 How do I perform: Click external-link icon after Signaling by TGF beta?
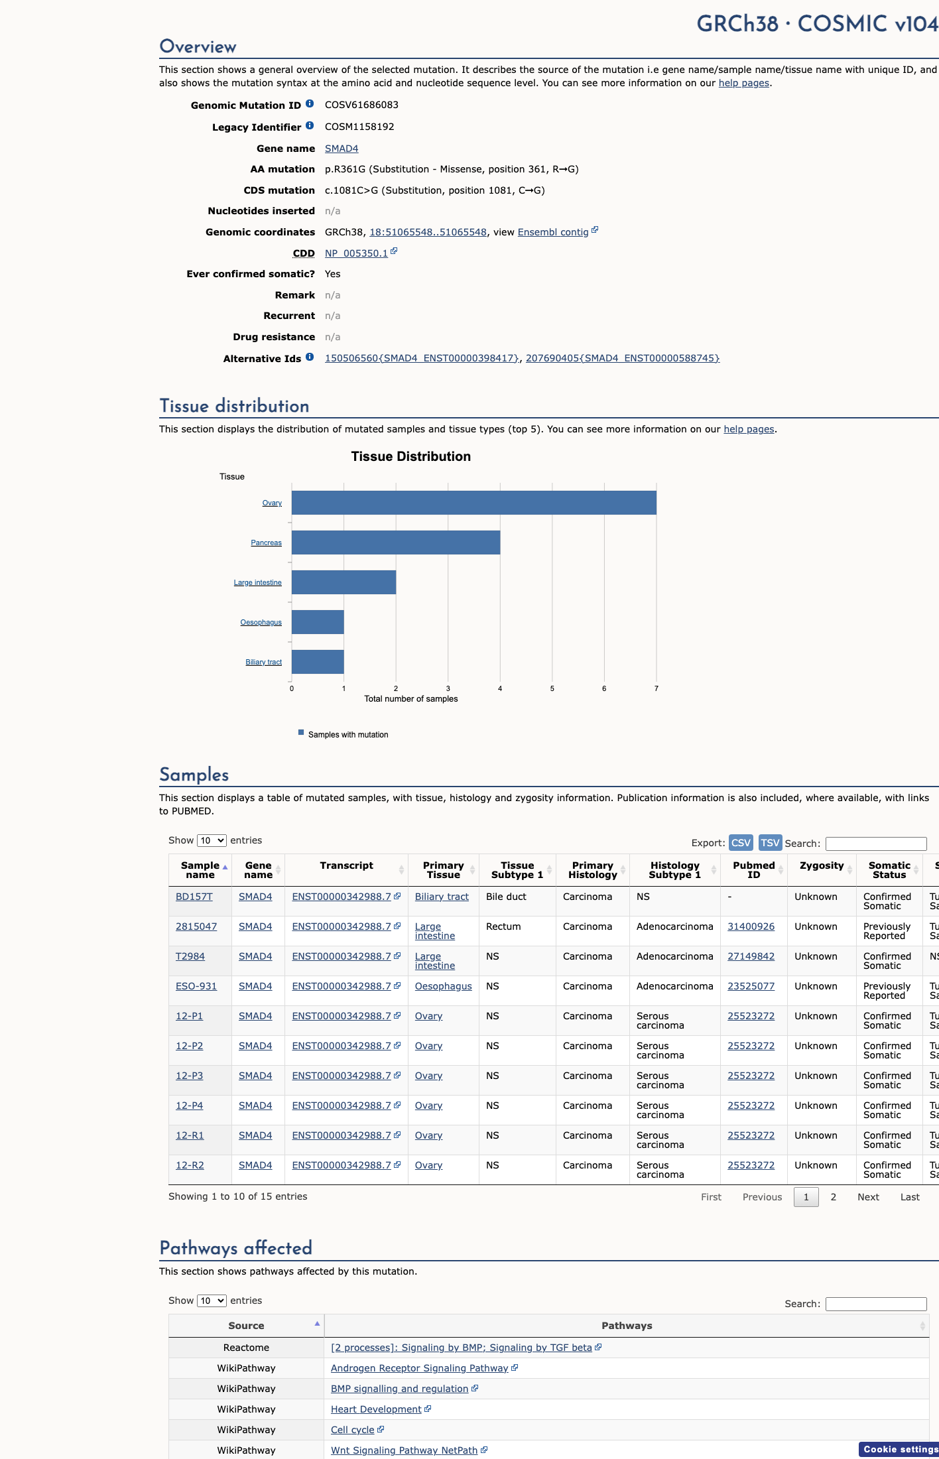[598, 1347]
